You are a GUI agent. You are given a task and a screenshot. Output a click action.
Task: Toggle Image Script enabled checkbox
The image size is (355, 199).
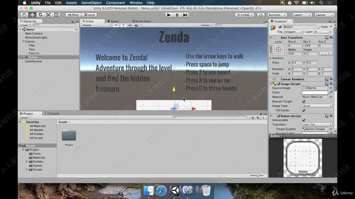tap(279, 84)
